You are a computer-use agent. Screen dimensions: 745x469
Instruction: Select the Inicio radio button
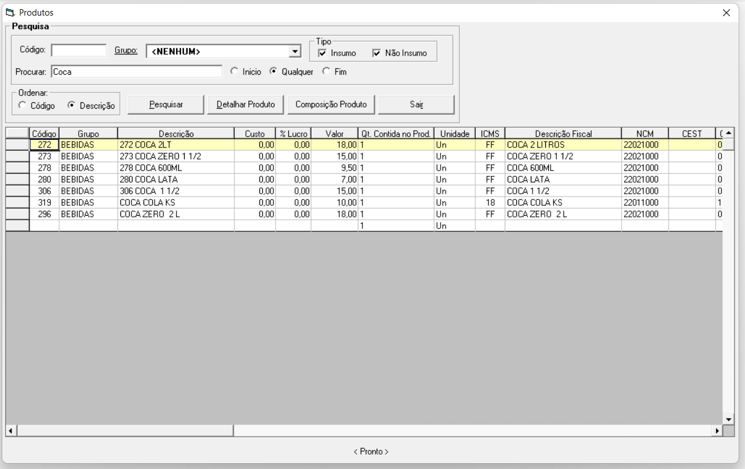click(x=234, y=72)
